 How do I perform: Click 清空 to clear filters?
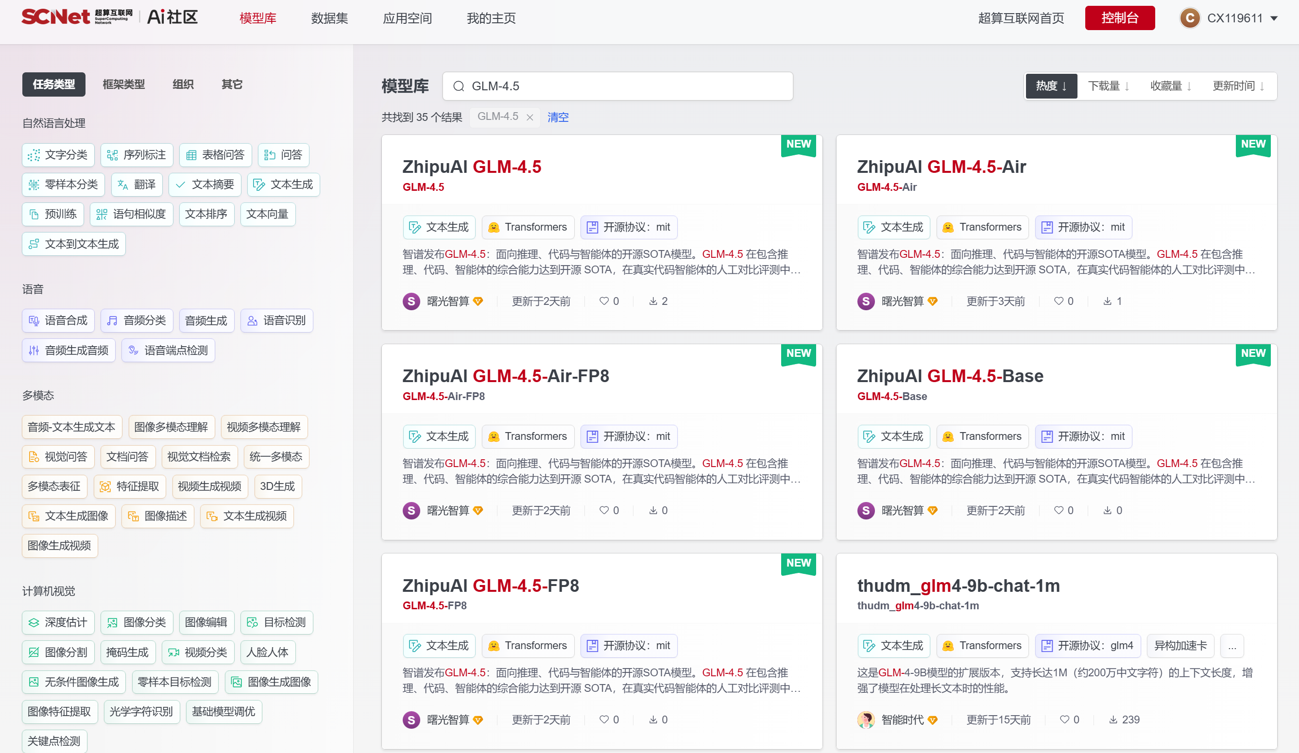558,117
